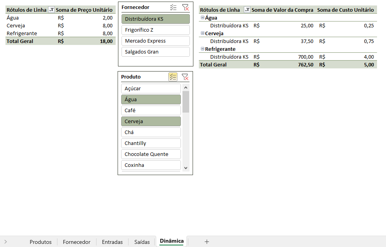Select Salgados Gran supplier
This screenshot has width=386, height=247.
point(155,52)
